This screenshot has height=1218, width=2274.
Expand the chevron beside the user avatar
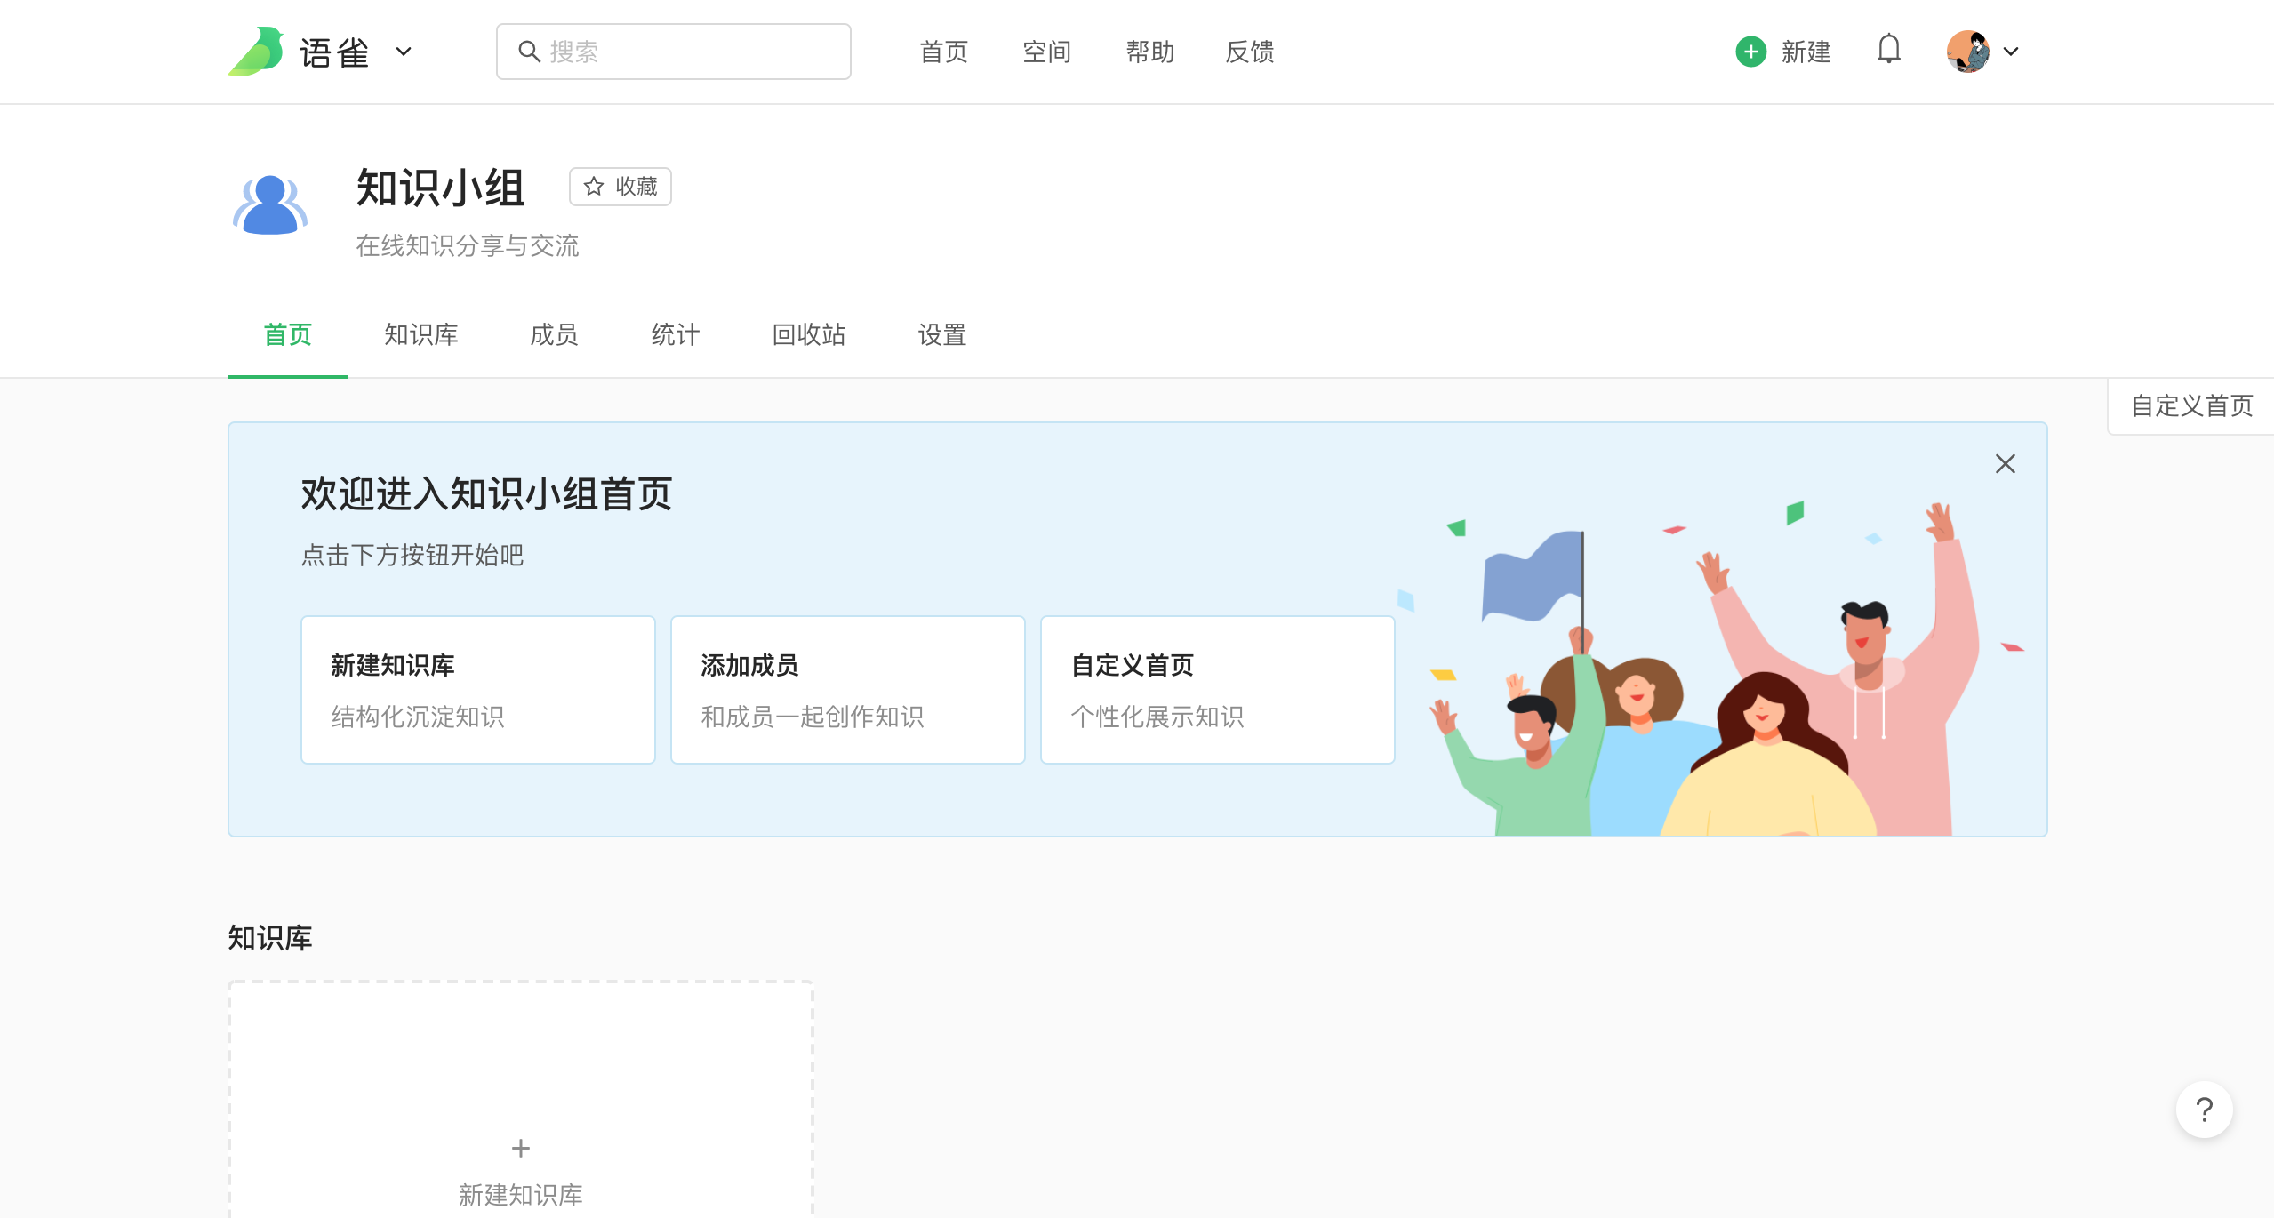click(2011, 52)
